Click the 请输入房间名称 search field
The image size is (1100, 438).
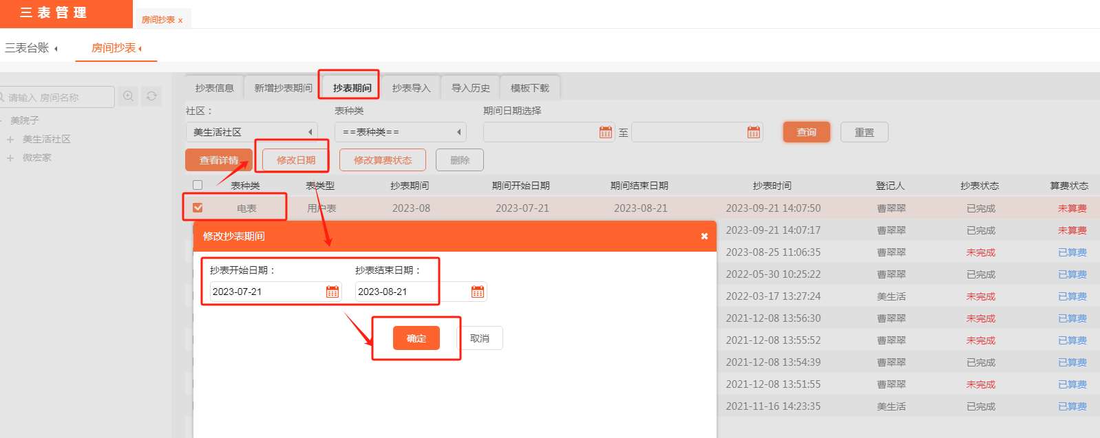(59, 98)
